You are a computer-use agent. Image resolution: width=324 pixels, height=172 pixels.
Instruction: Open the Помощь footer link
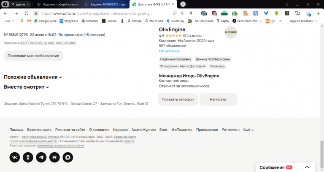(x=16, y=130)
